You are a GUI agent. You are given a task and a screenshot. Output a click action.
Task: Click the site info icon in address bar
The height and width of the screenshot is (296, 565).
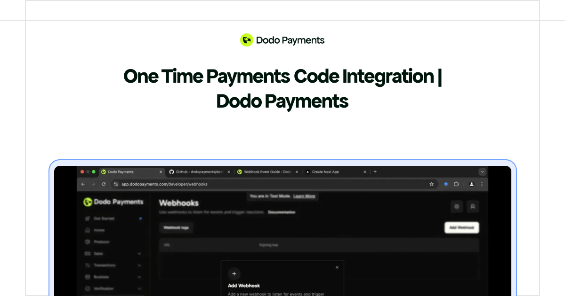pyautogui.click(x=116, y=184)
